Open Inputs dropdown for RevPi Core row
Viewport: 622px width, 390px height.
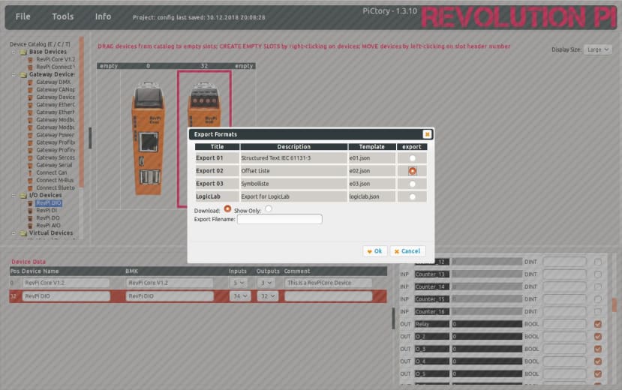[239, 283]
